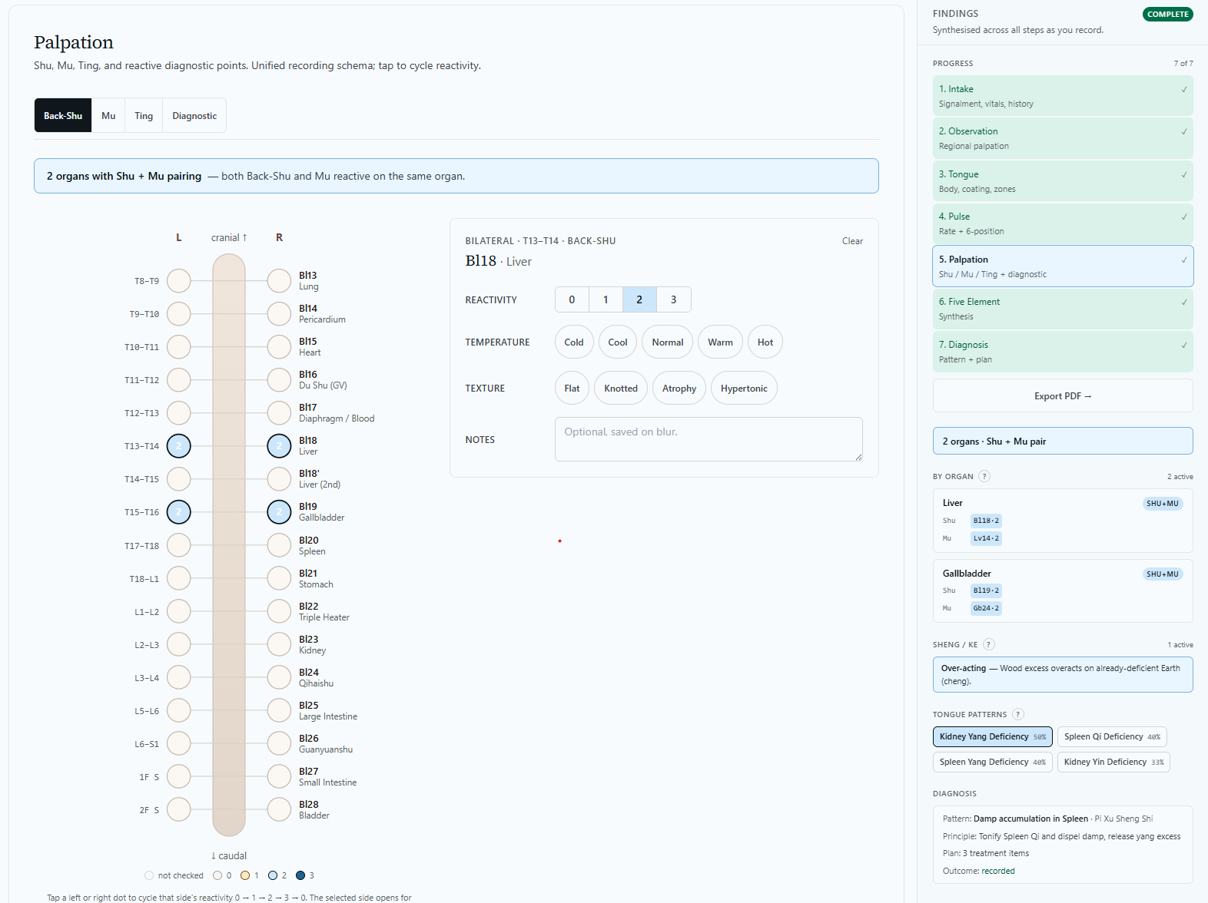This screenshot has height=903, width=1208.
Task: Go to step 7 Diagnosis
Action: pos(1063,352)
